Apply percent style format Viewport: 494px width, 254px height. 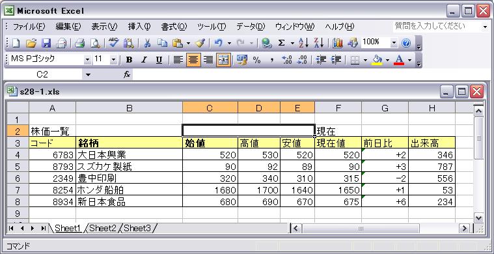click(x=257, y=60)
